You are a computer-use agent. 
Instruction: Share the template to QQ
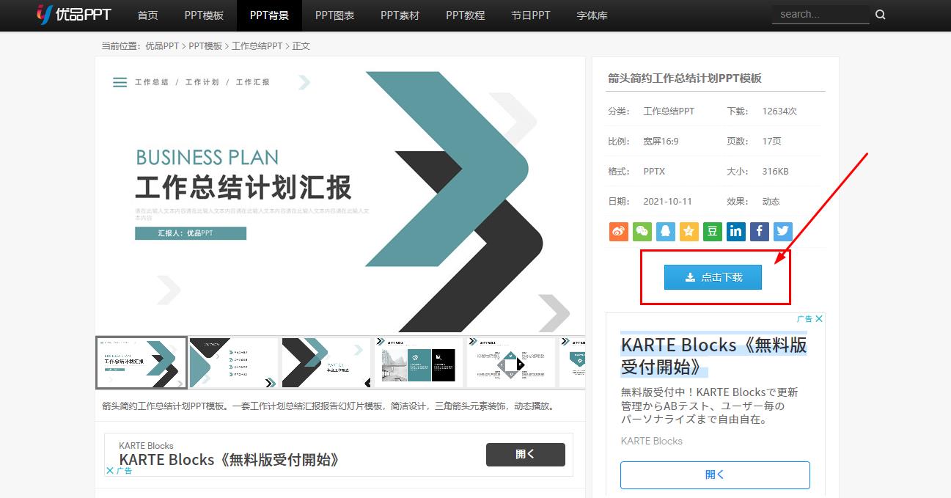[x=665, y=231]
